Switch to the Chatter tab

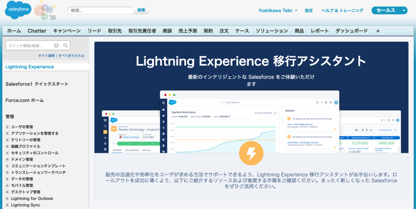click(37, 31)
